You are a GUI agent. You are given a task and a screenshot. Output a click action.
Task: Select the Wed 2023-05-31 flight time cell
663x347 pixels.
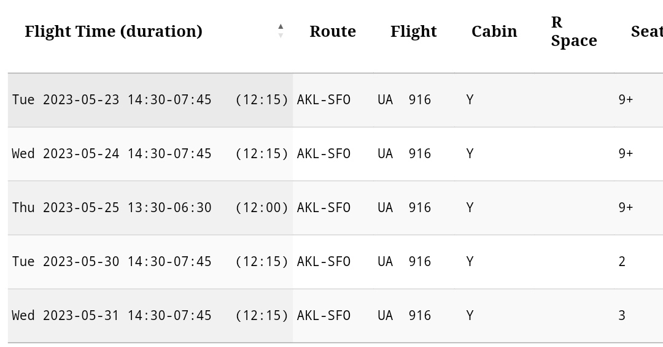click(112, 316)
